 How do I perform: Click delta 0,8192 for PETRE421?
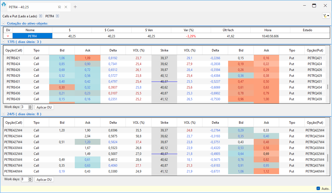113,58
